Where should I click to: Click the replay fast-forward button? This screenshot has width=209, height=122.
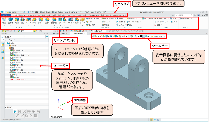tap(34, 111)
